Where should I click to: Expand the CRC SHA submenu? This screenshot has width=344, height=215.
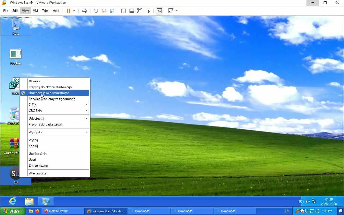[55, 111]
